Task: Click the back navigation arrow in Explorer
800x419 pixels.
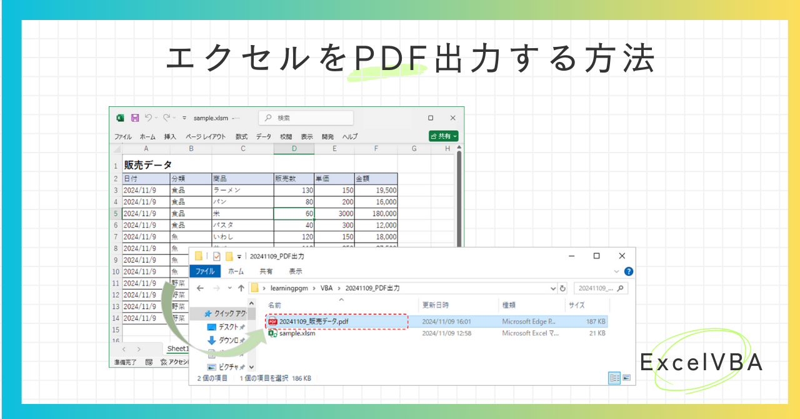Action: coord(199,286)
